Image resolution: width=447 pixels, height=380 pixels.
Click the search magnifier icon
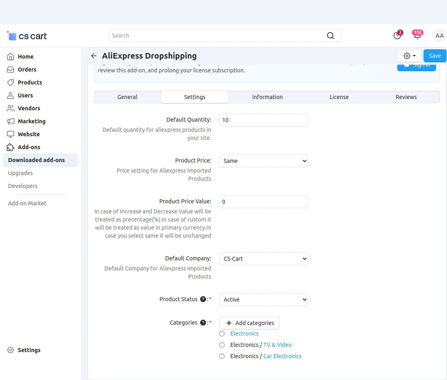click(330, 36)
